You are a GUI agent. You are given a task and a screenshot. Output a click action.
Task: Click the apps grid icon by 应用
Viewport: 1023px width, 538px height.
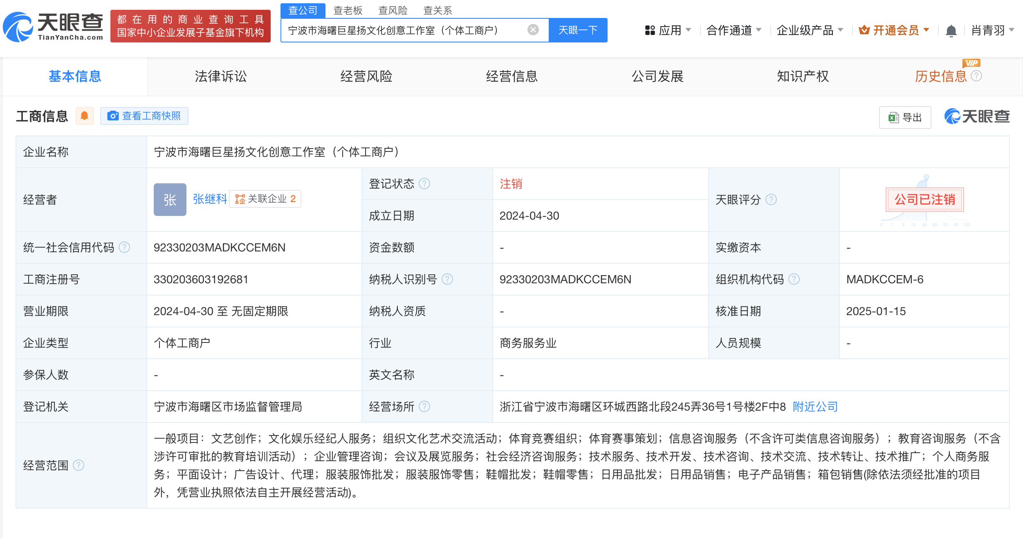(x=650, y=30)
